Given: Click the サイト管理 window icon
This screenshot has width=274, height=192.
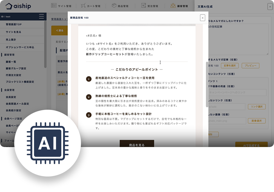Looking at the screenshot, I should coord(54,5).
